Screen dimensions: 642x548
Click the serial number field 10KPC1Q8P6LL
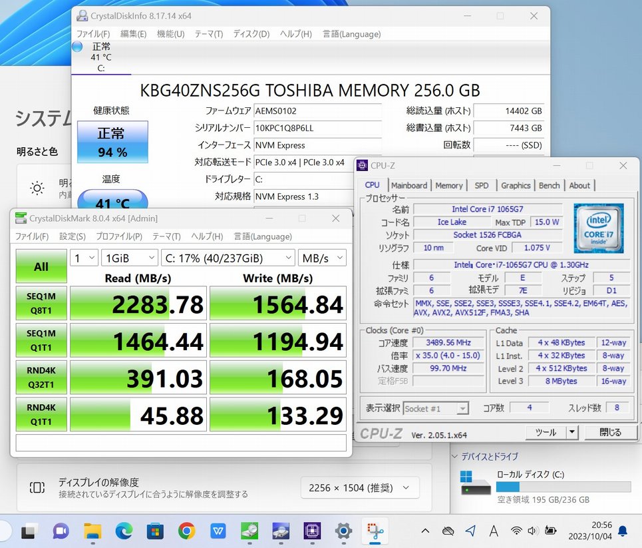[318, 128]
